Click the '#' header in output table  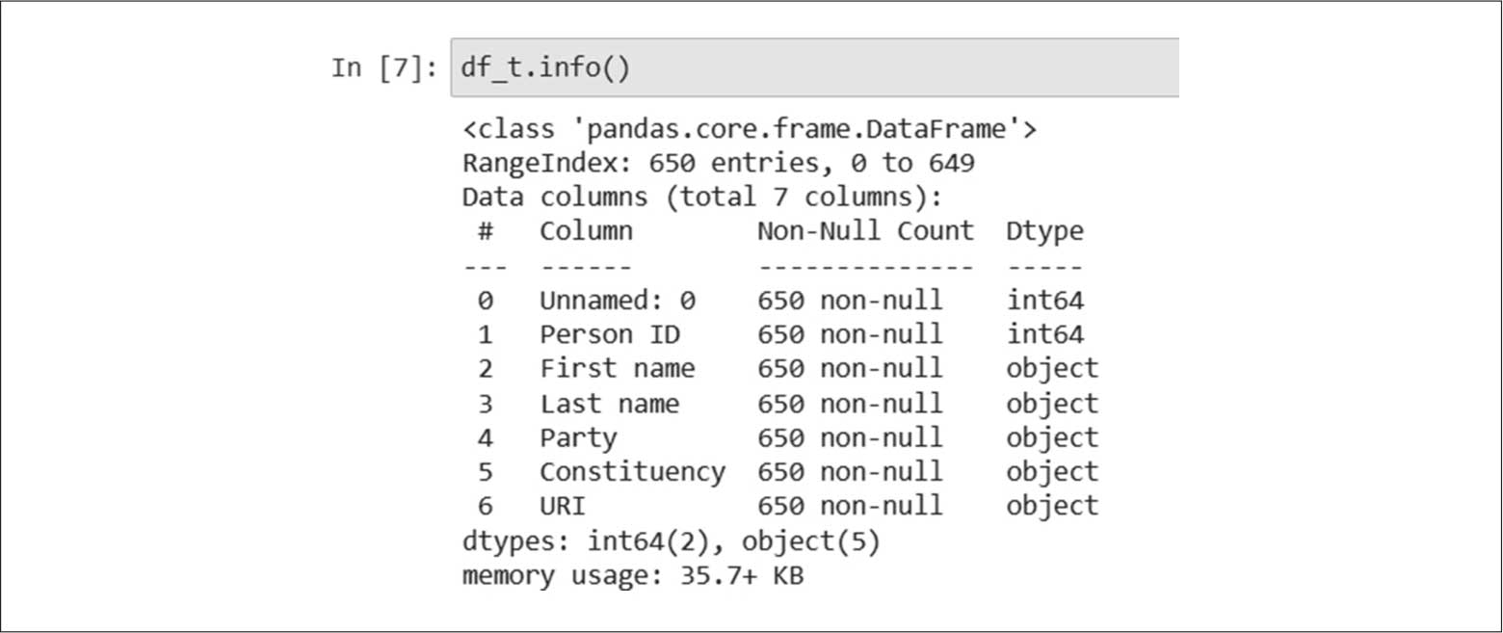[485, 231]
